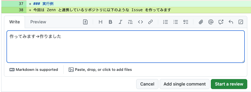The height and width of the screenshot is (92, 251).
Task: Add a task list with checkboxes
Action: (186, 22)
